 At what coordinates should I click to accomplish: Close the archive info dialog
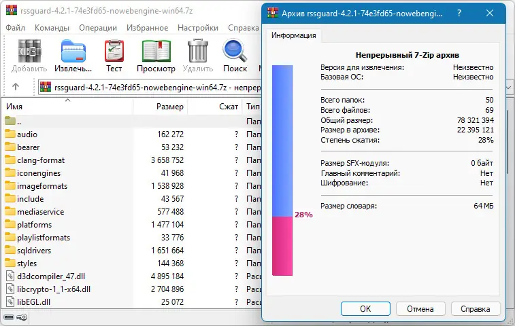tap(490, 13)
